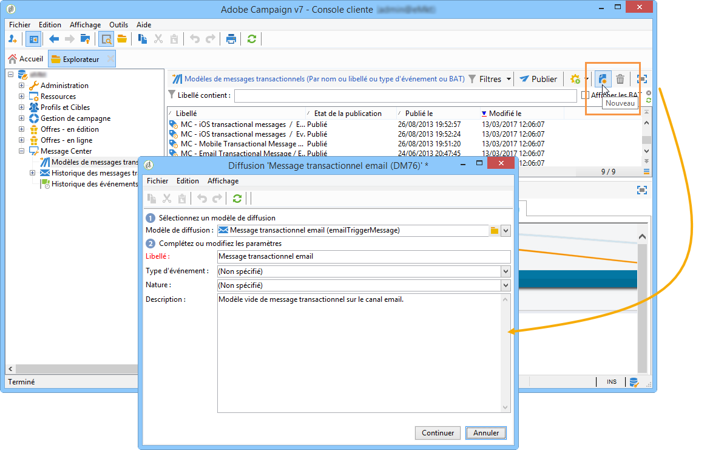The image size is (727, 450).
Task: Click the Copy icon in main toolbar
Action: click(143, 39)
